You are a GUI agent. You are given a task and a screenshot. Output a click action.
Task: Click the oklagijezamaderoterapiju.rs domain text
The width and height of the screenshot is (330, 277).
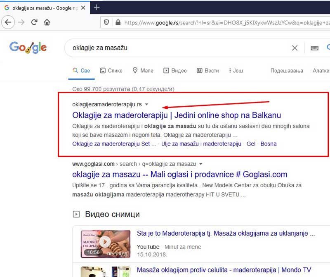107,105
